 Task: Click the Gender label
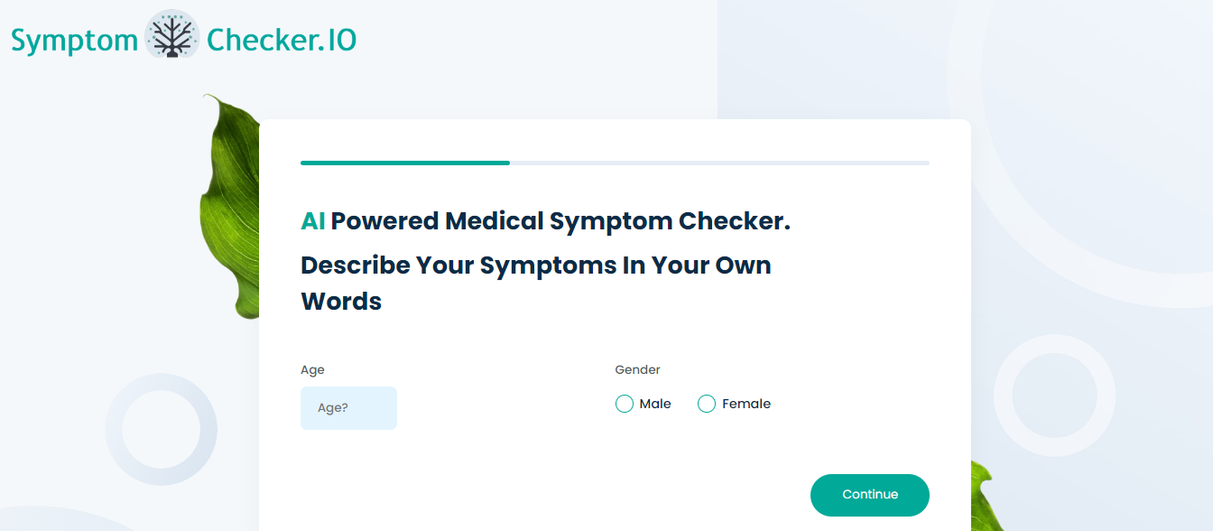coord(637,369)
